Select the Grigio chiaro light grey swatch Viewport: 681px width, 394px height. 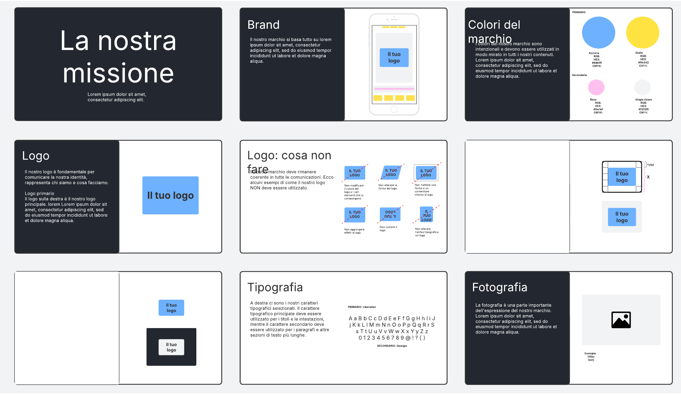click(x=642, y=87)
